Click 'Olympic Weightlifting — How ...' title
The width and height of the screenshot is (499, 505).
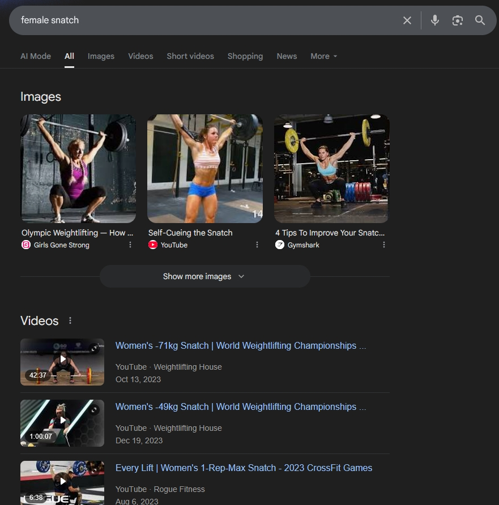(78, 233)
